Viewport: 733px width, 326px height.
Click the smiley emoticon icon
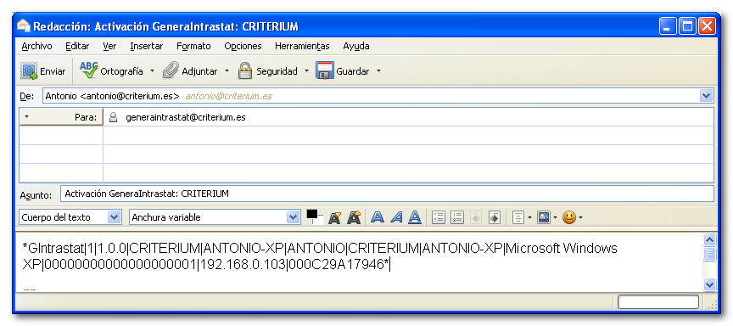pyautogui.click(x=569, y=217)
